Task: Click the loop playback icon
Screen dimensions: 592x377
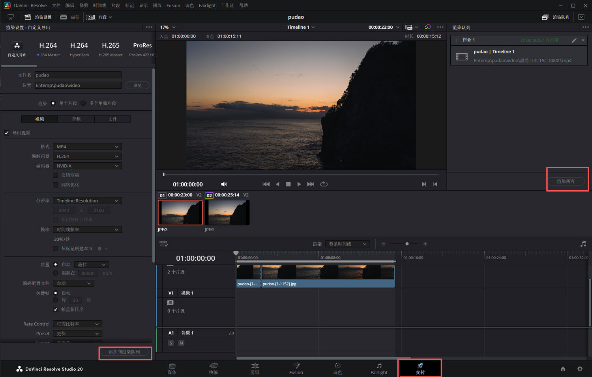Action: [x=324, y=184]
